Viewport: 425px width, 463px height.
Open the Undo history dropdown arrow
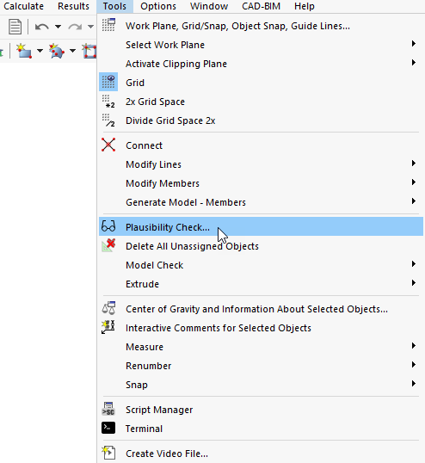[x=59, y=27]
